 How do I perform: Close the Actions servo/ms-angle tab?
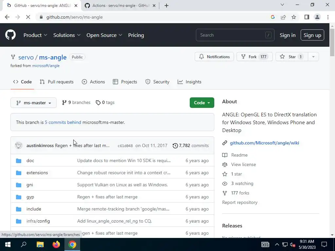[154, 6]
